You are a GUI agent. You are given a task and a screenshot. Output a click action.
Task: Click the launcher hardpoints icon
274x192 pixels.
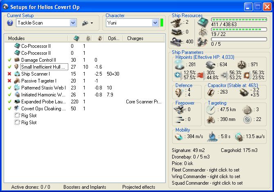click(x=177, y=32)
